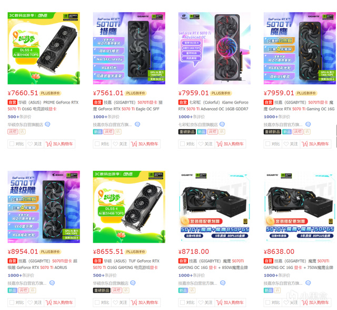Add ¥8718.00 Gigabyte 850W bundle to cart
337x310 pixels.
tap(231, 303)
